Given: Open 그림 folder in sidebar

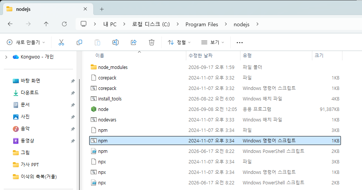Looking at the screenshot, I should pyautogui.click(x=21, y=153).
